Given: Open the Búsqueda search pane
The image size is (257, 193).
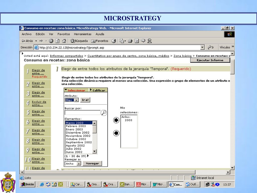Looking at the screenshot, I should tap(79, 41).
